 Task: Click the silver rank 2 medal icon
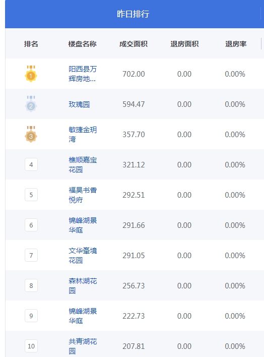coord(31,104)
